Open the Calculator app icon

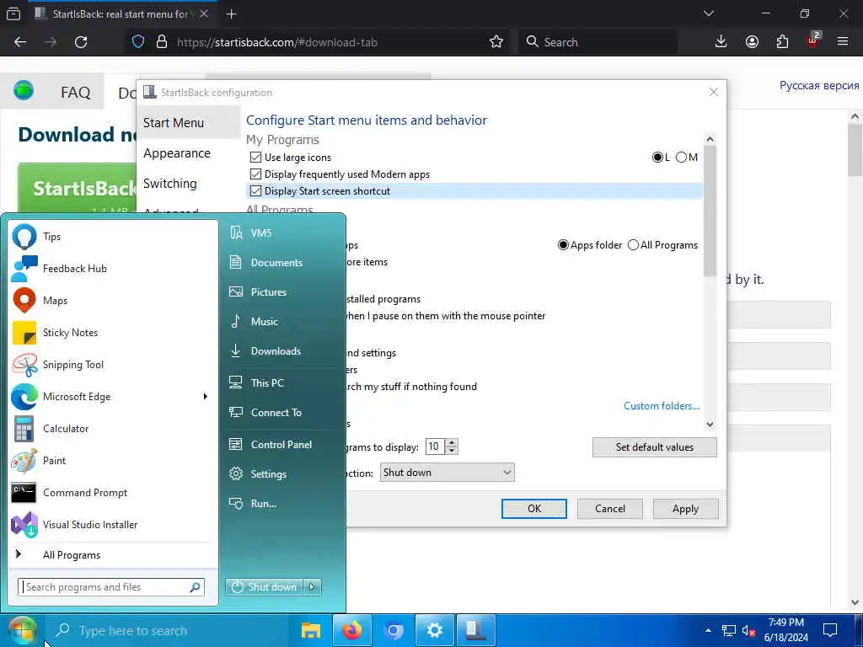coord(24,429)
